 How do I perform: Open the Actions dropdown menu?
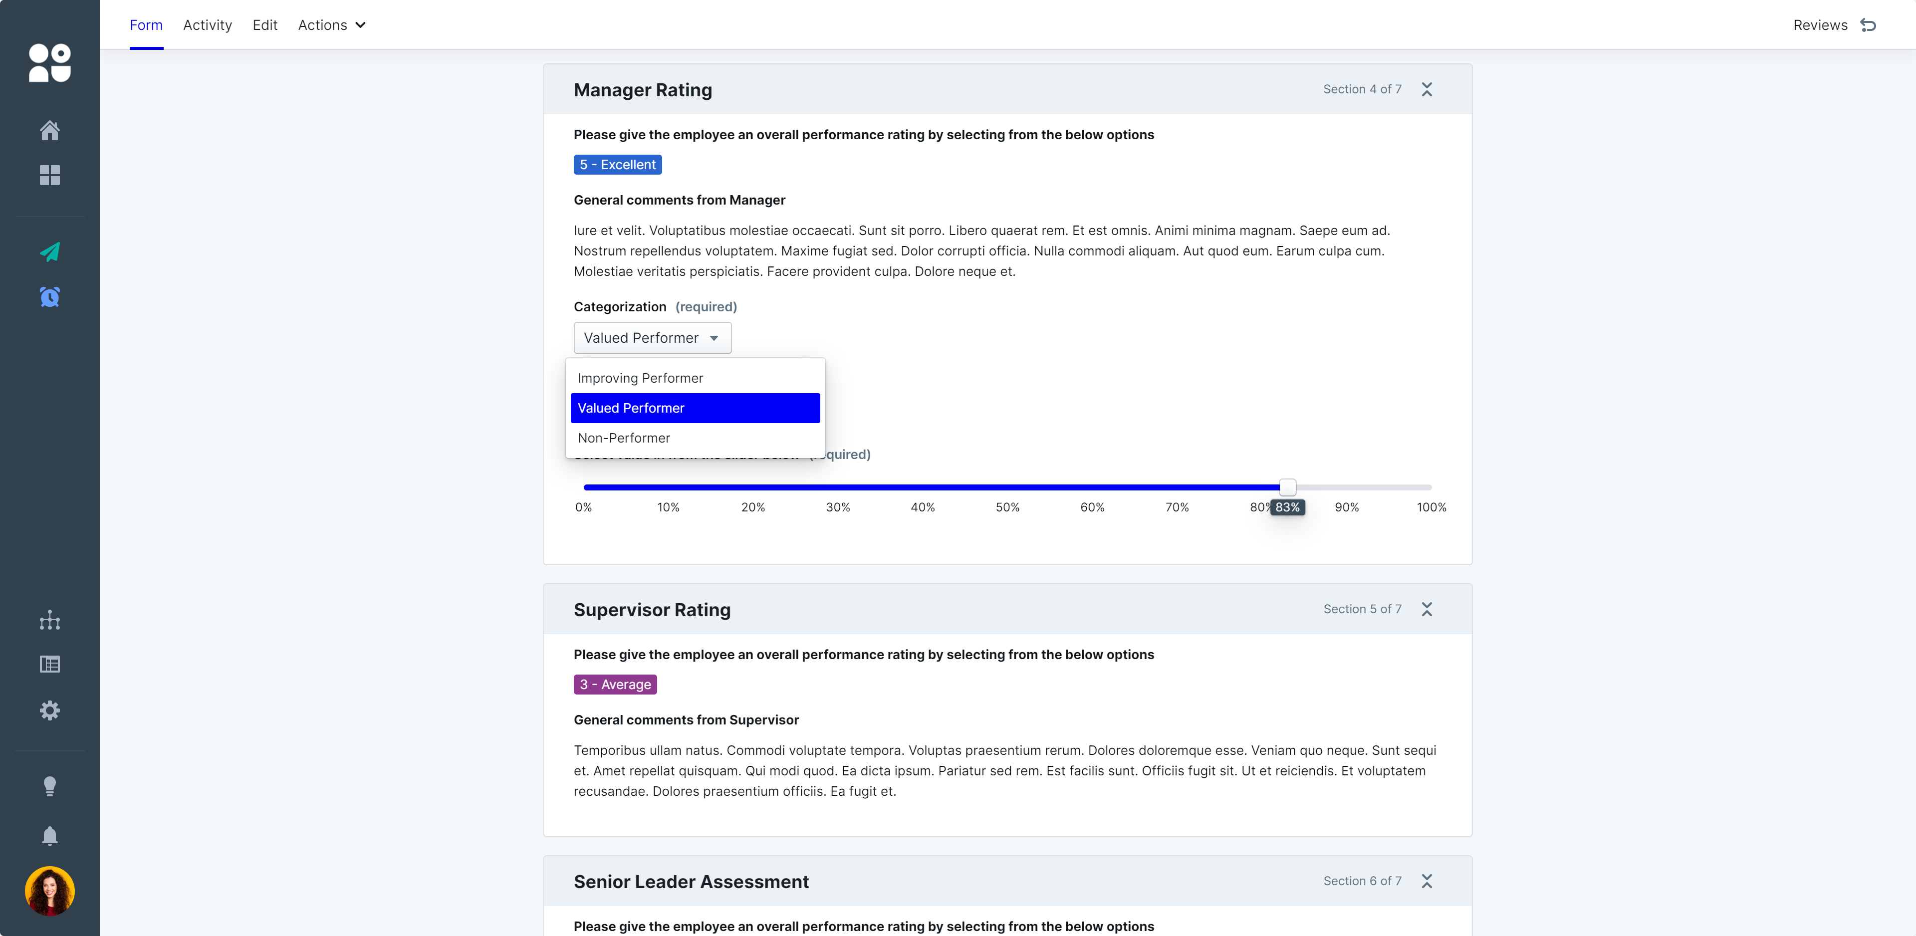pos(332,25)
